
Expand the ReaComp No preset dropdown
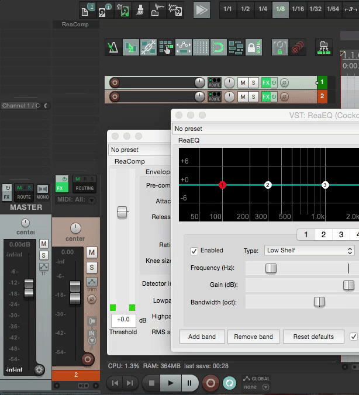click(x=139, y=150)
